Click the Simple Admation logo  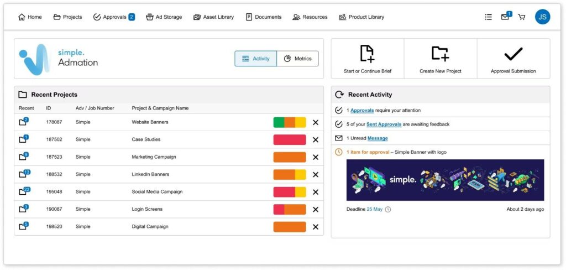point(59,59)
